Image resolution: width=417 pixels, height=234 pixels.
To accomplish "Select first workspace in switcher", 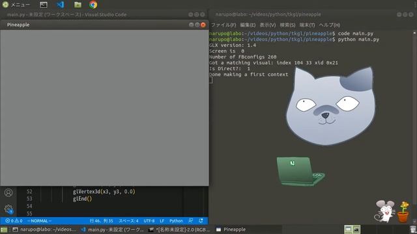I will pyautogui.click(x=348, y=229).
